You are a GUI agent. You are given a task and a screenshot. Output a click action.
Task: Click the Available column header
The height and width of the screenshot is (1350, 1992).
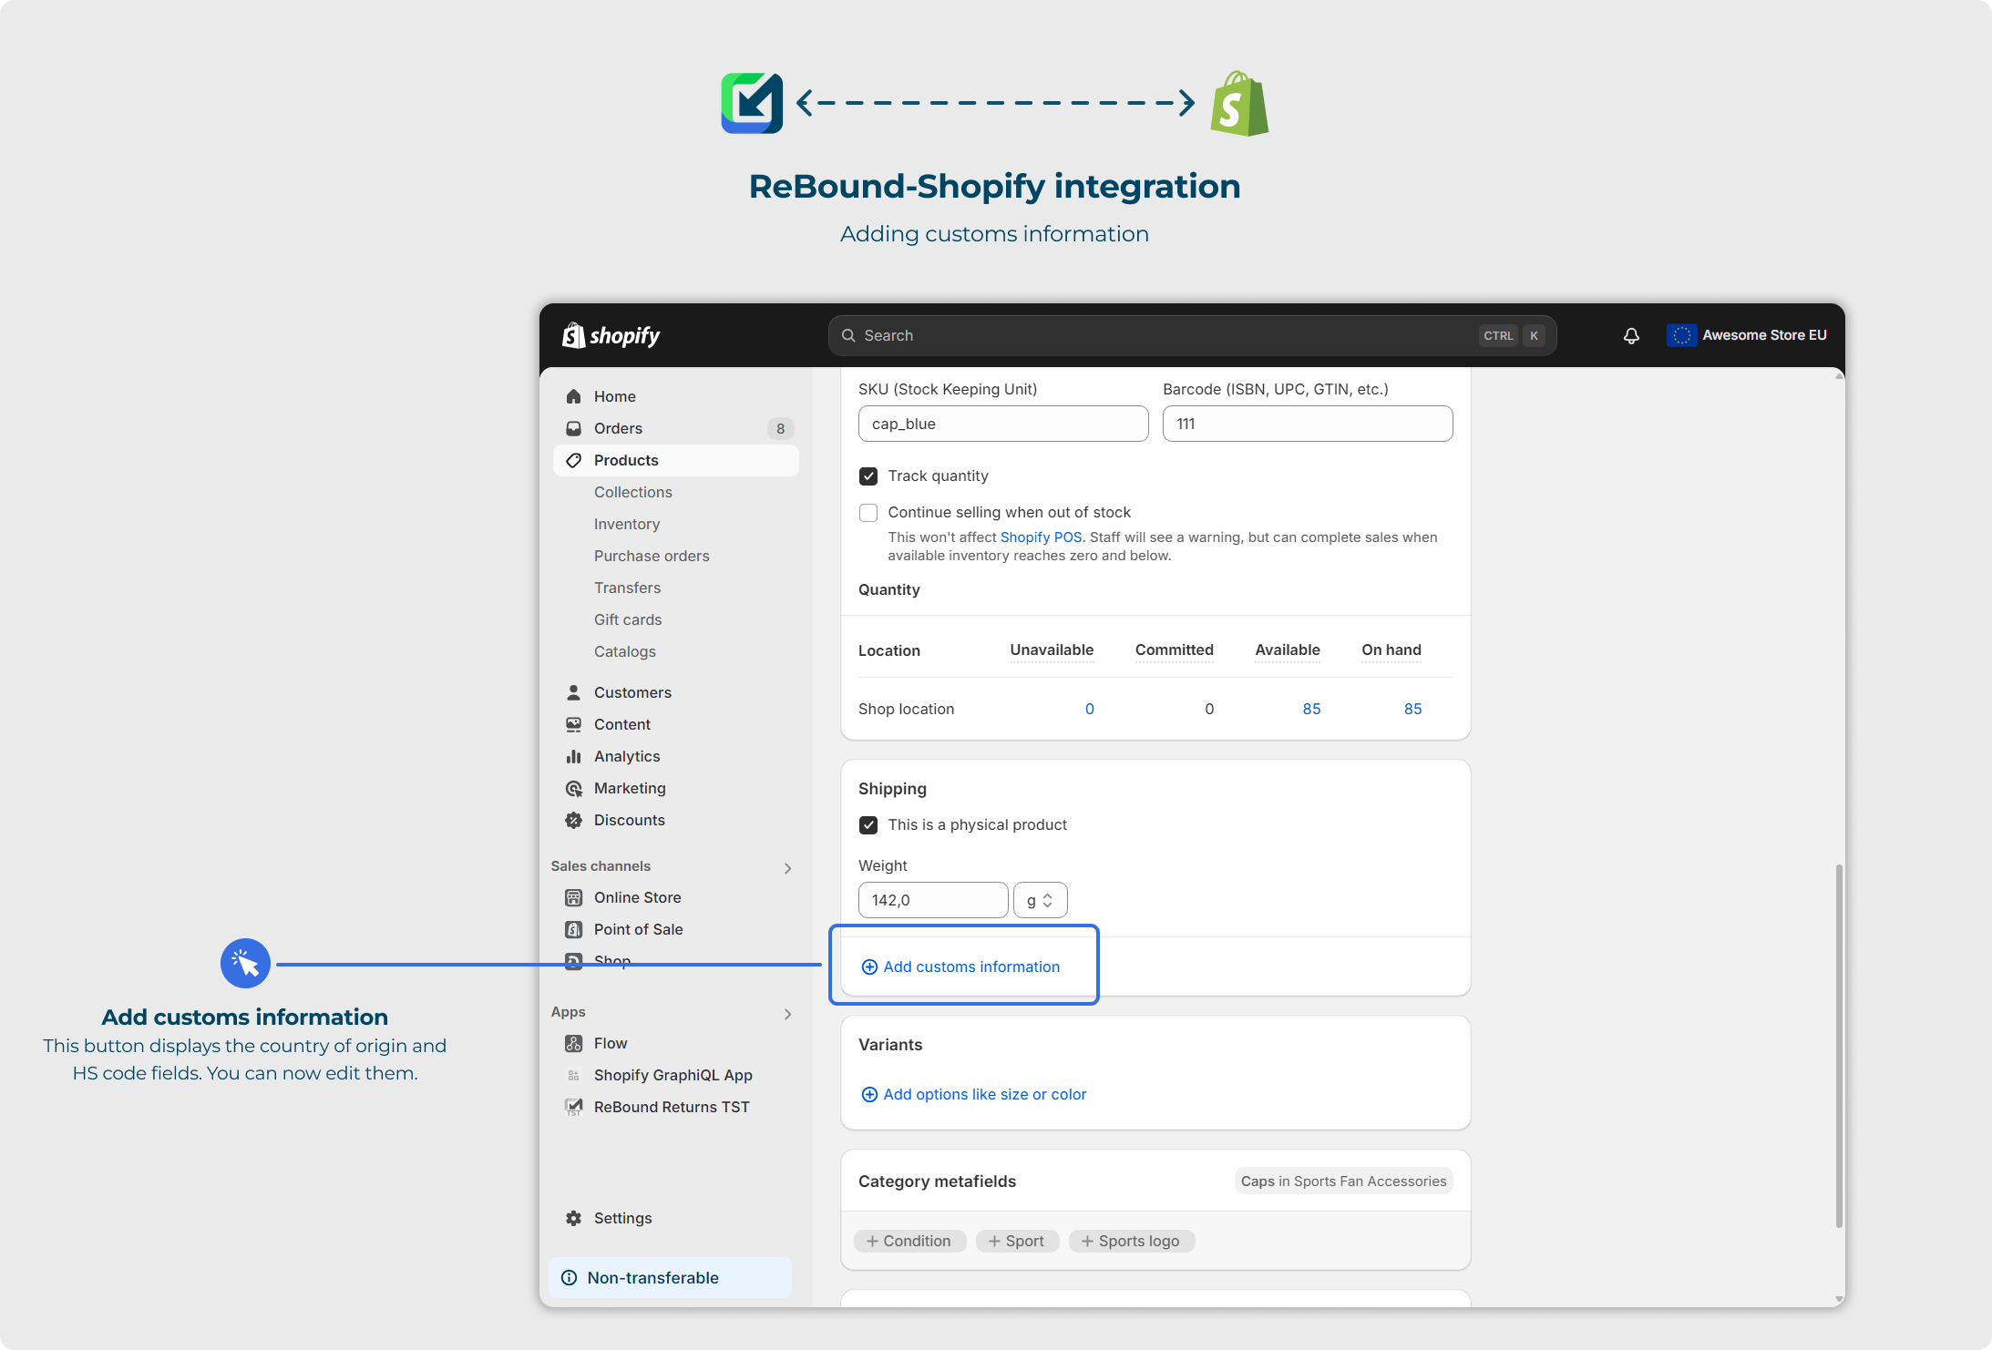click(1288, 650)
